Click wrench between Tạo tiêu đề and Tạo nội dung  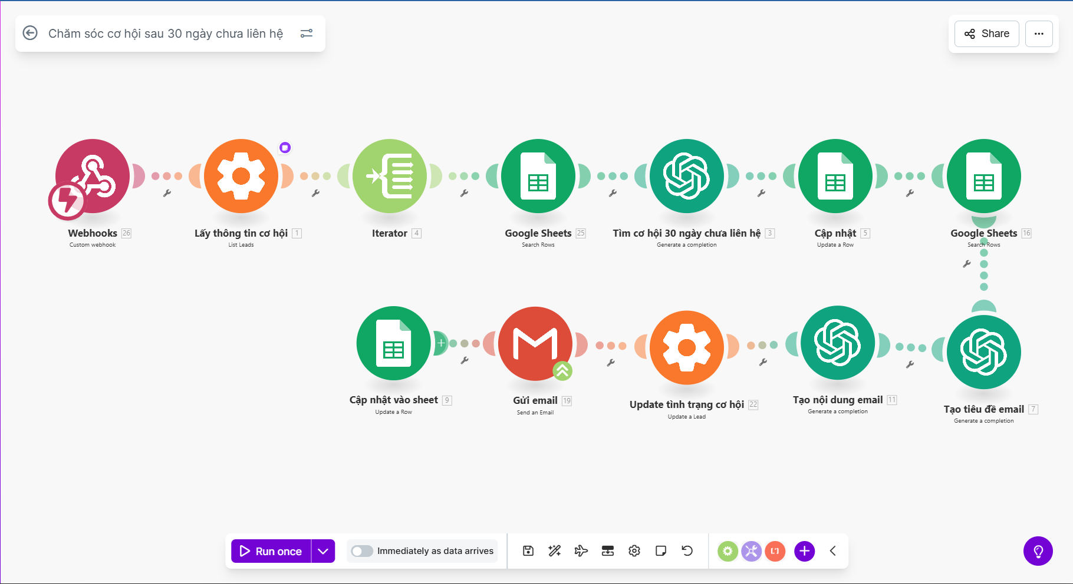pos(910,365)
